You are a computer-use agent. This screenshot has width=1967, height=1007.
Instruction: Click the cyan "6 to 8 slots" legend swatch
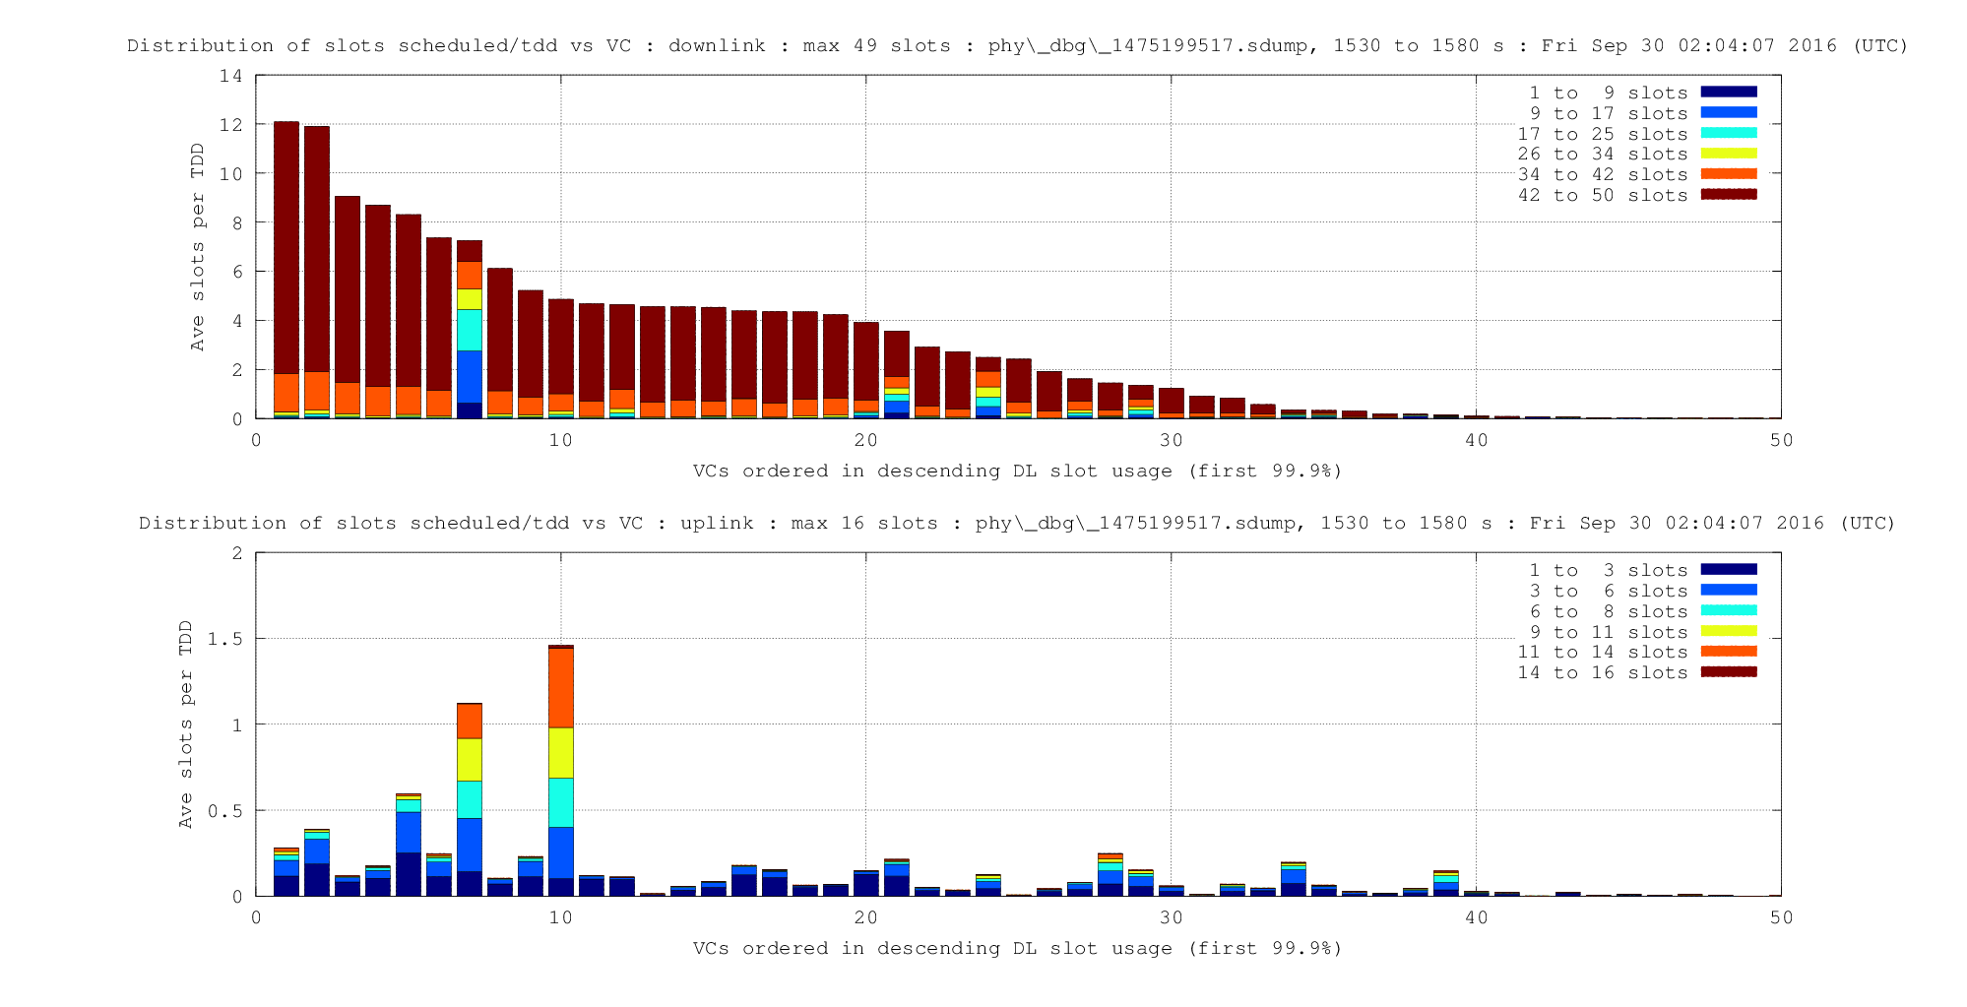[x=1728, y=610]
